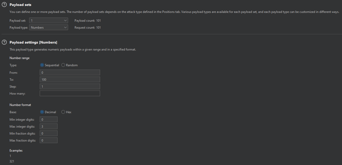The height and width of the screenshot is (165, 342).
Task: Edit the Max integer digits field
Action: [48, 127]
